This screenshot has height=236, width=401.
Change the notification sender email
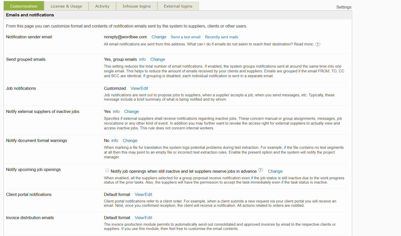point(159,37)
